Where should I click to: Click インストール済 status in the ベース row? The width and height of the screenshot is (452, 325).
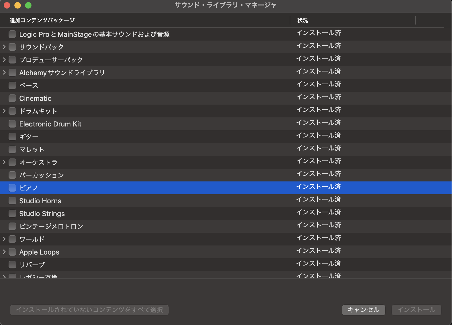point(319,84)
